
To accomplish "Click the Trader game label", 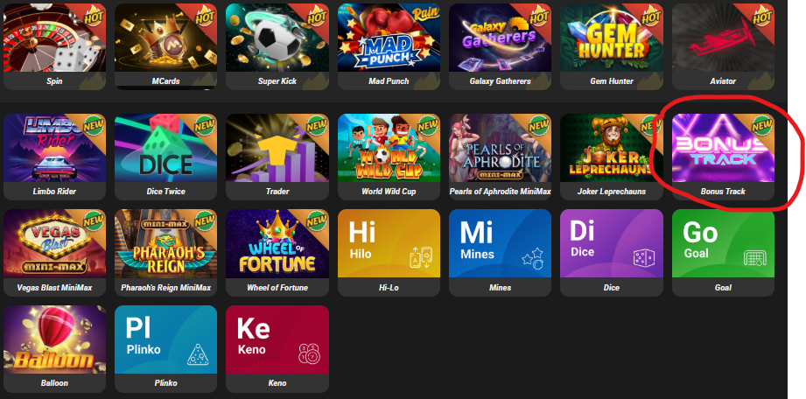I will [277, 192].
